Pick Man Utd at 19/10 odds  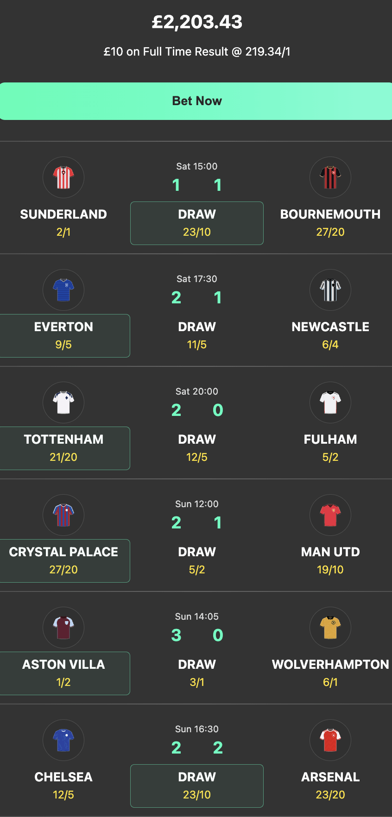click(x=330, y=560)
